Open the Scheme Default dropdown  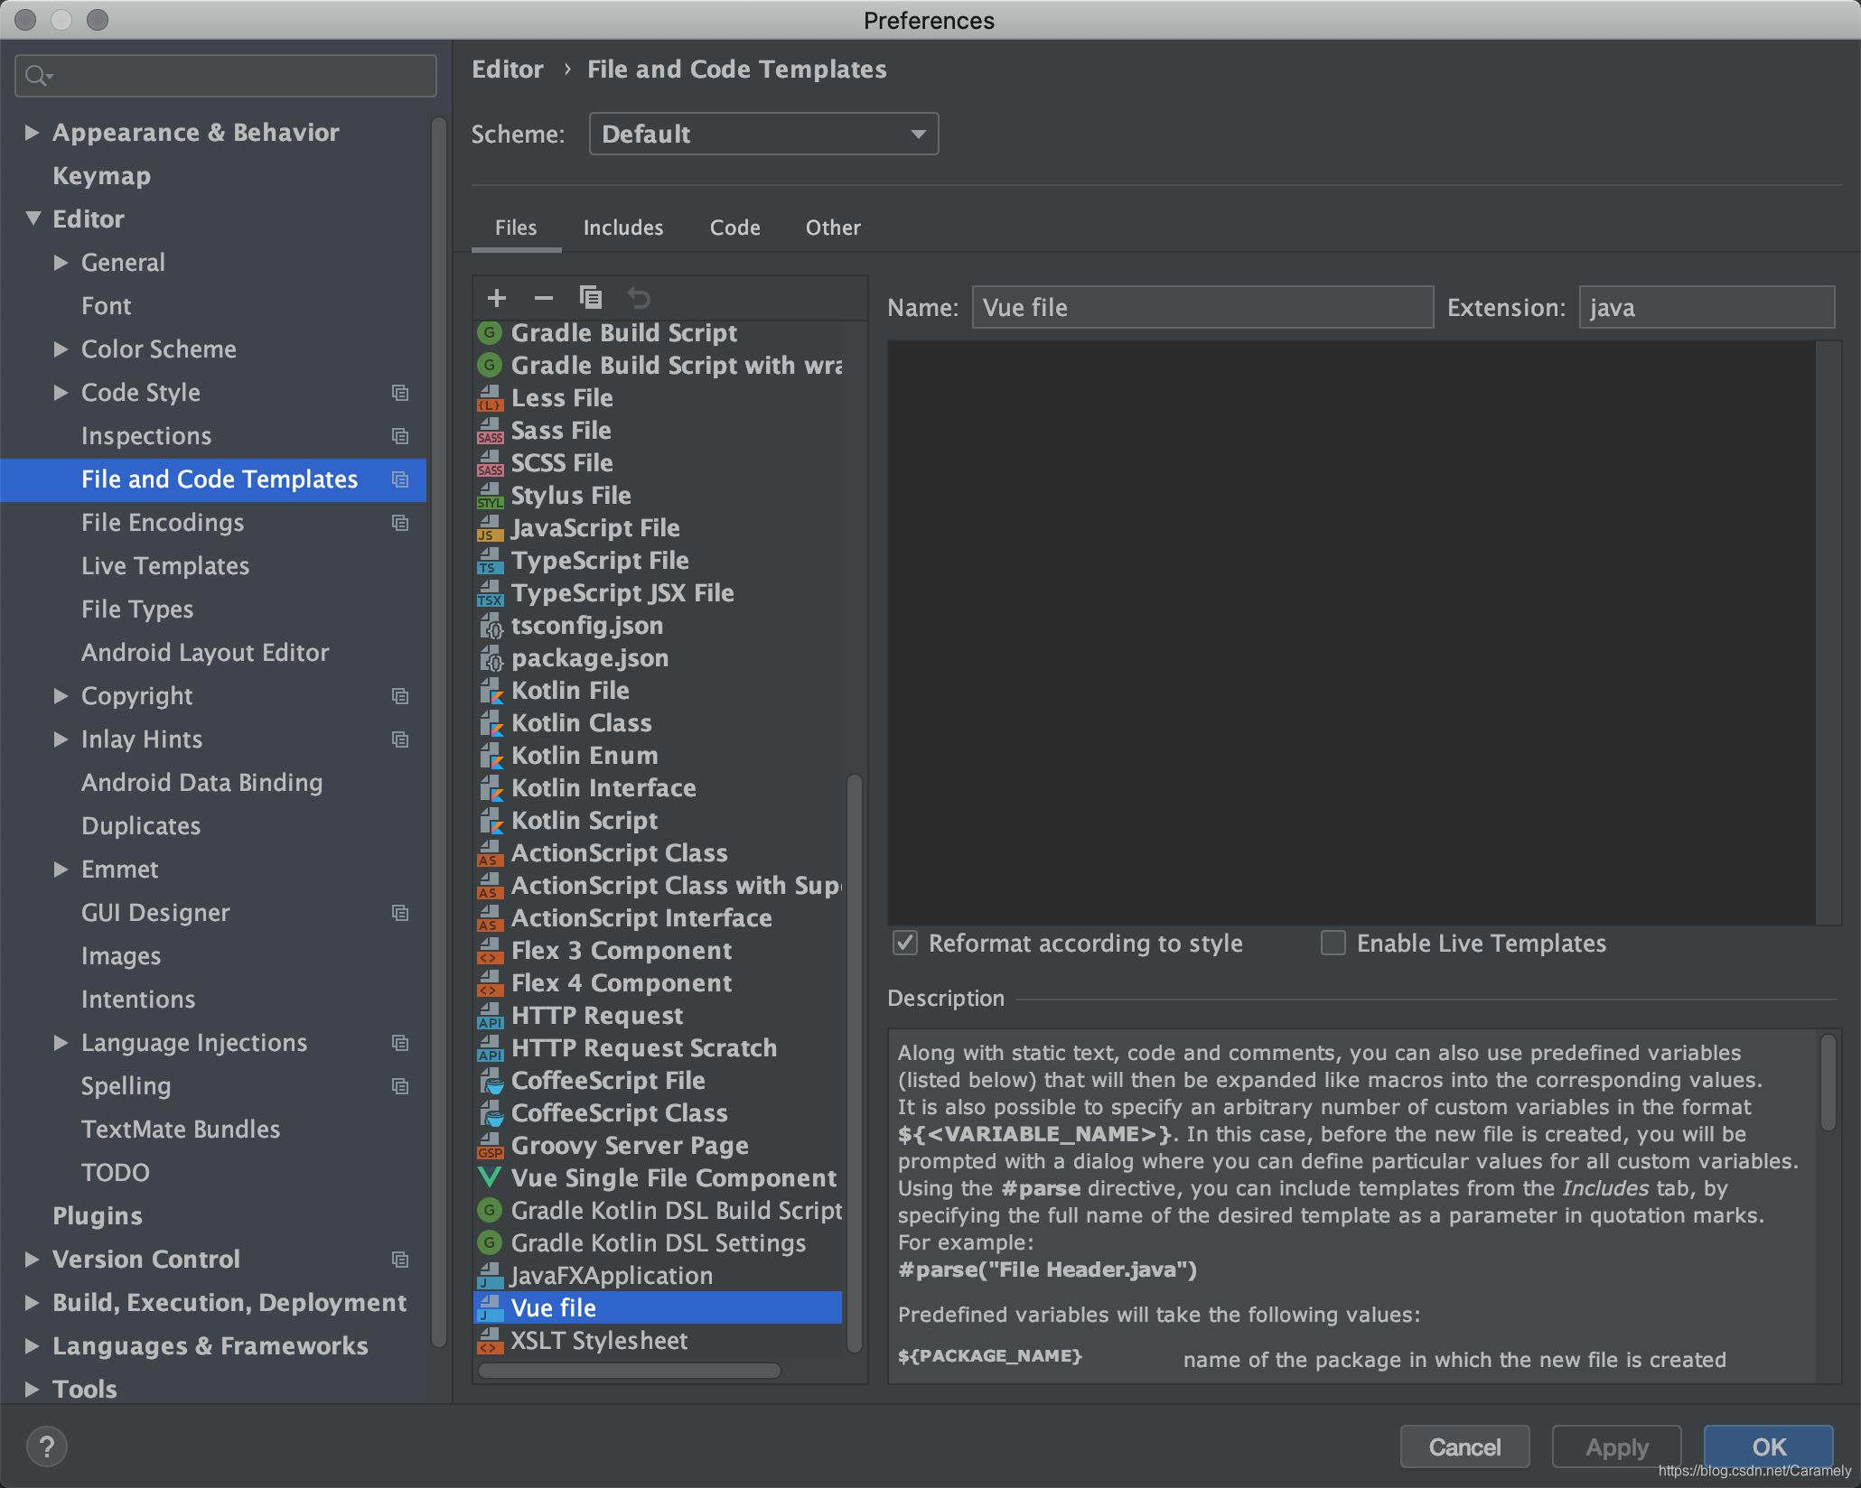tap(763, 134)
